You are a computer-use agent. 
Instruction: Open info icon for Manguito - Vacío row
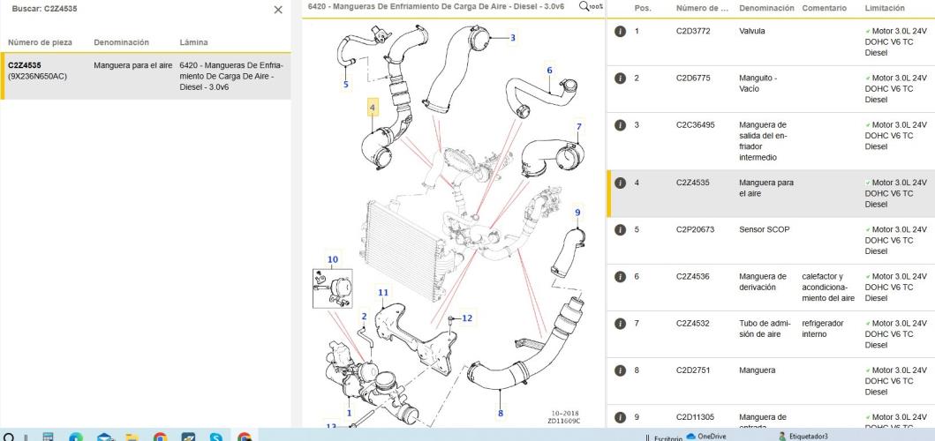pyautogui.click(x=620, y=78)
